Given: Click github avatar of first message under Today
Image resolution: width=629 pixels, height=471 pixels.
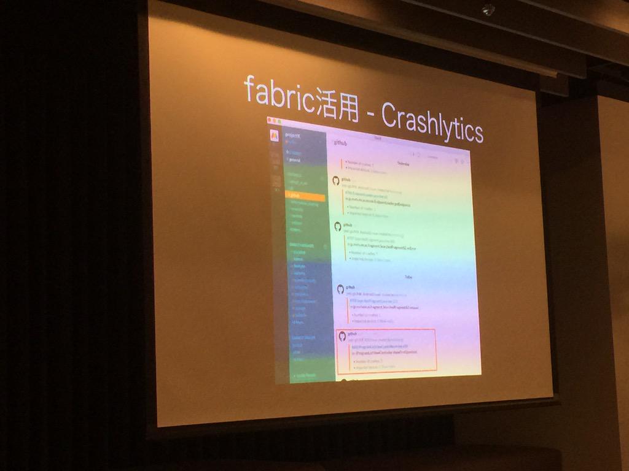Looking at the screenshot, I should coord(340,289).
